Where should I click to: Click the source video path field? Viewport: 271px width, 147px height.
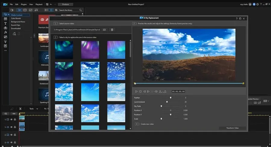point(77,30)
